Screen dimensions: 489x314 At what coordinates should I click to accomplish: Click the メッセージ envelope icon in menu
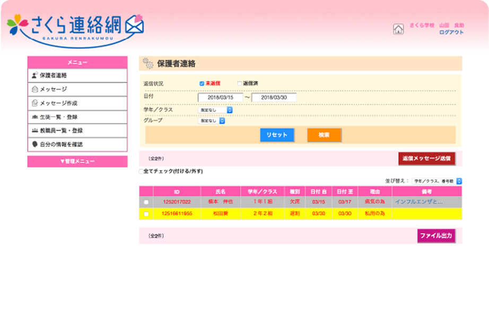pyautogui.click(x=34, y=89)
